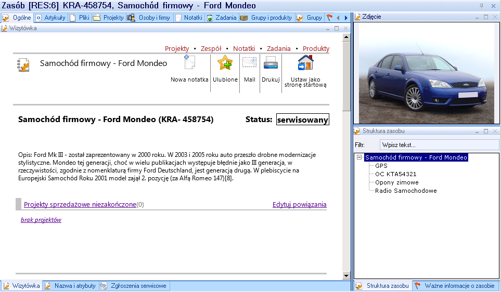Click the red Notatki link

point(244,48)
